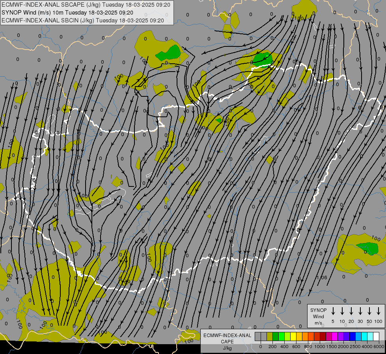Click the 1.06 value on the map
Image resolution: width=386 pixels, height=354 pixels.
pyautogui.click(x=321, y=278)
